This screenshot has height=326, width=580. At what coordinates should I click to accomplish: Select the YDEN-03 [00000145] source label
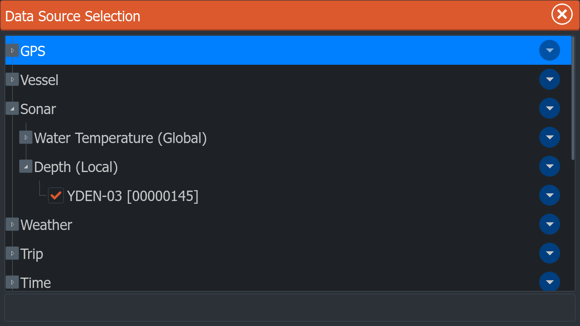(x=132, y=196)
